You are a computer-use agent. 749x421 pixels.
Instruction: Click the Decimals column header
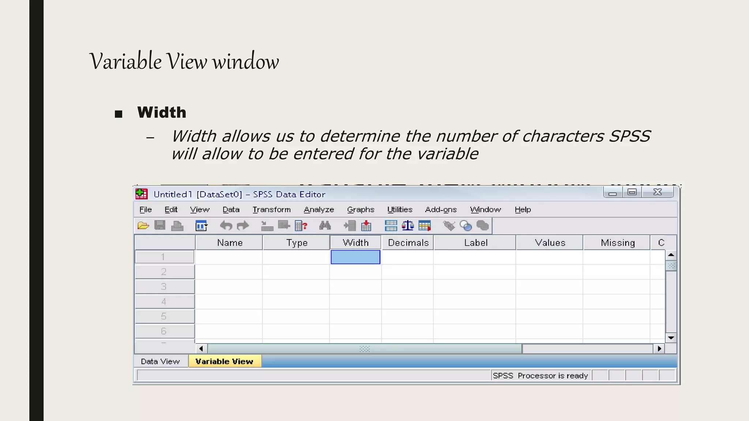pyautogui.click(x=408, y=243)
